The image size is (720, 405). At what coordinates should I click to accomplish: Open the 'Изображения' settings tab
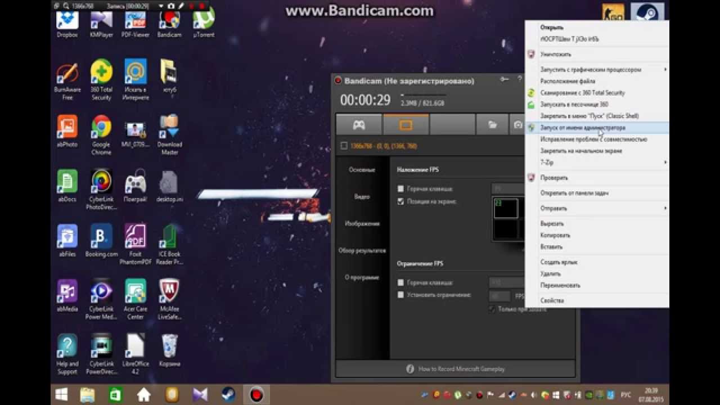(x=362, y=223)
